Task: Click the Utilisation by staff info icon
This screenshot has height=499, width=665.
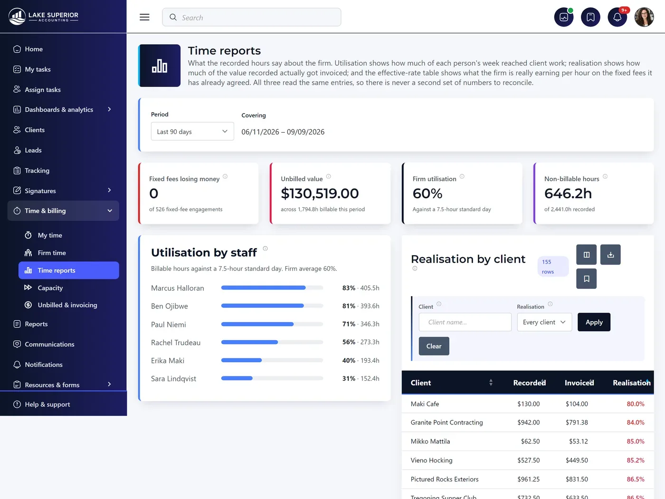Action: 265,249
